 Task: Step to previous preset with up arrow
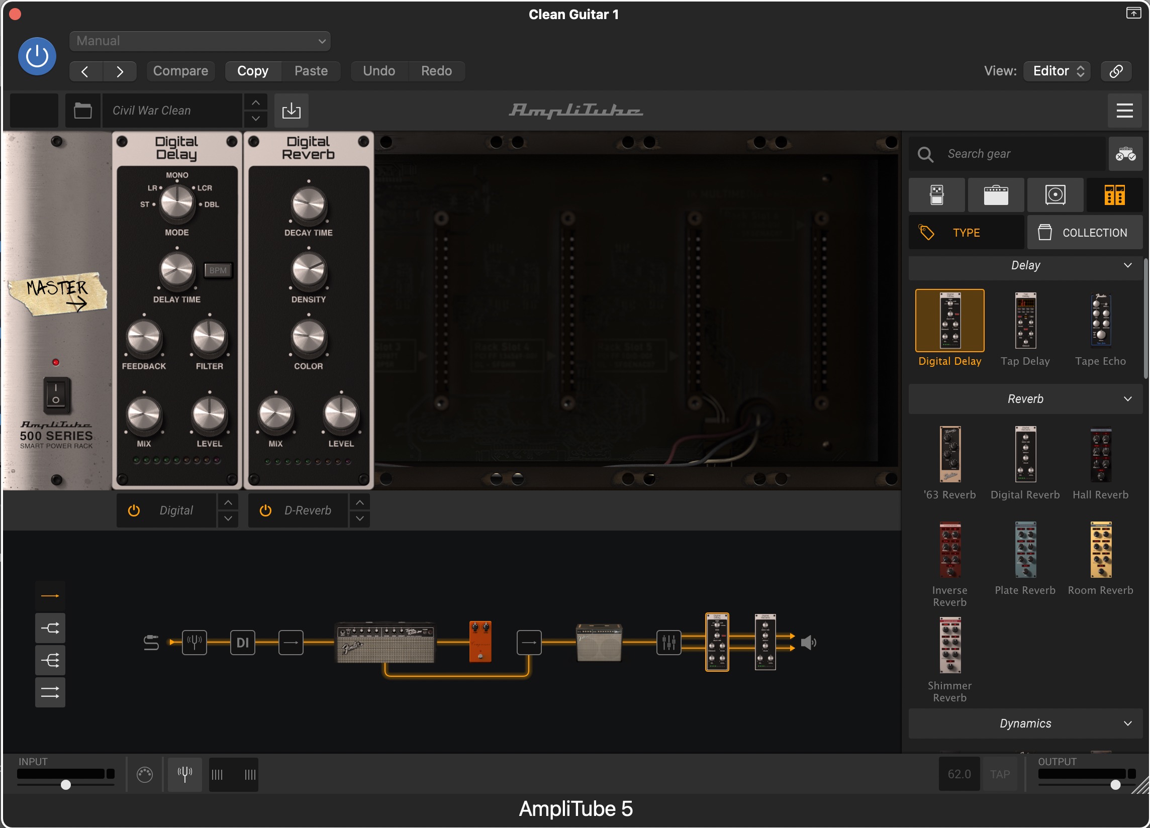coord(255,103)
